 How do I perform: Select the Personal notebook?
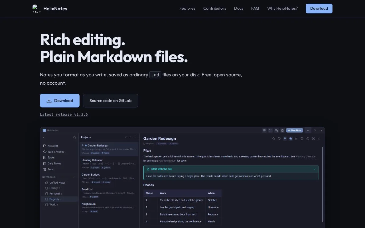tap(59, 194)
